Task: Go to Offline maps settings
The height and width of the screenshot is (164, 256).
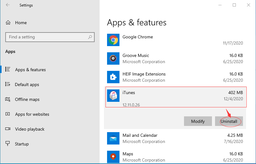Action: point(27,99)
